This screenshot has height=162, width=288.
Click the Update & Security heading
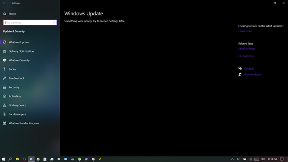click(x=14, y=31)
